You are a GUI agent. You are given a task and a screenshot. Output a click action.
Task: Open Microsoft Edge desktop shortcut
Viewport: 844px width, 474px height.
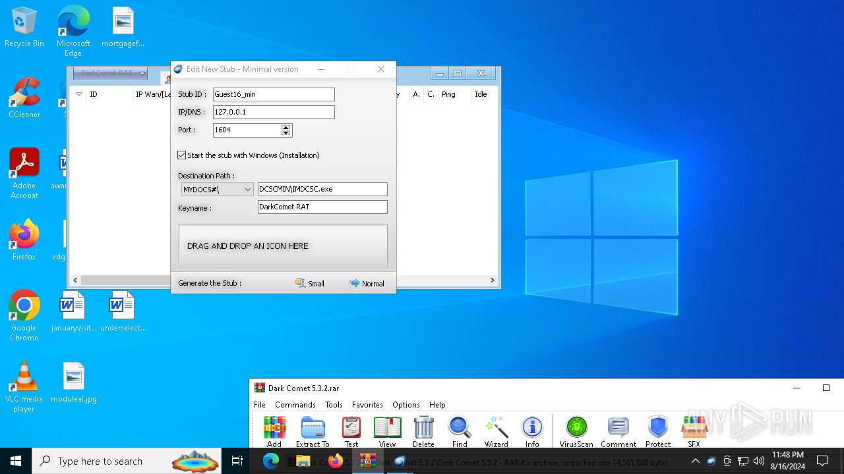pos(73,32)
